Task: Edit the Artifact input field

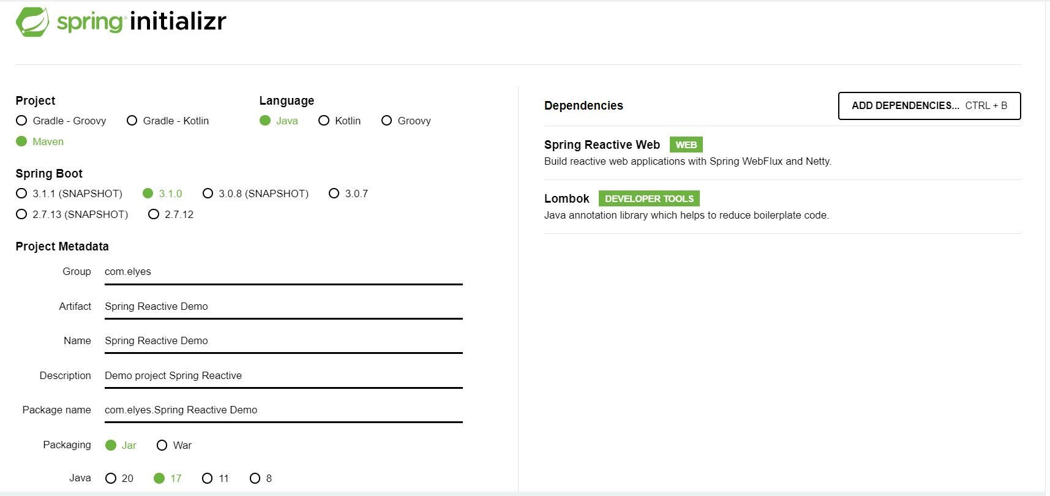Action: pyautogui.click(x=283, y=306)
